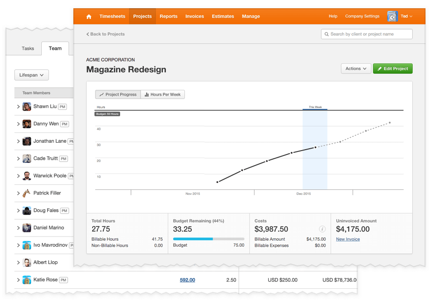Screen dimensions: 431x302
Task: Open the Projects menu
Action: coord(143,16)
